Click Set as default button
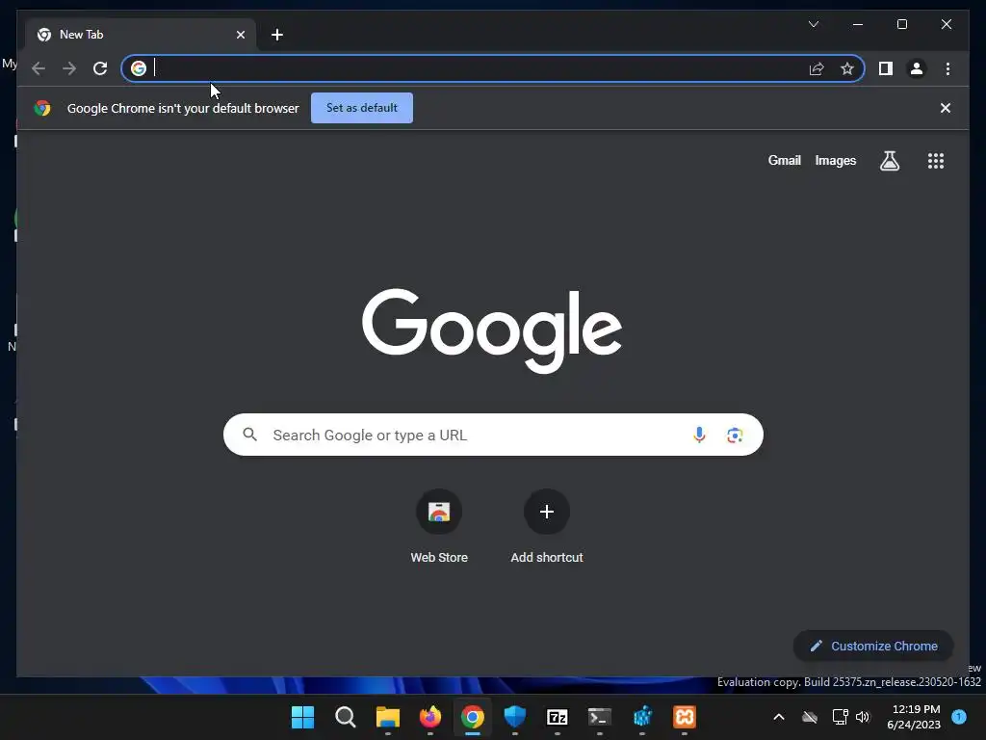The image size is (986, 740). pos(362,108)
